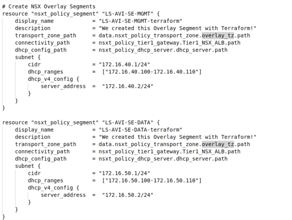Click highlighted overlay_tz in the first resource block
292x220 pixels.
218,35
